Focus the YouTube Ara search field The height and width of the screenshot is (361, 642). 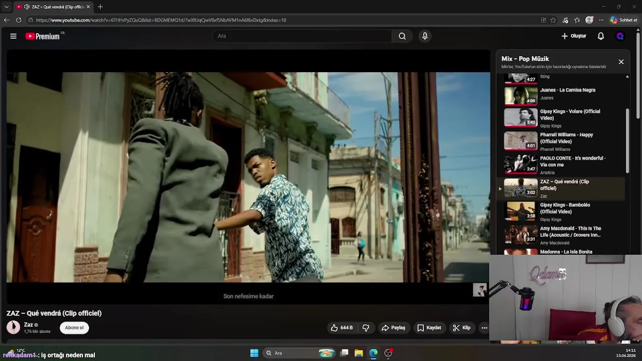pos(302,36)
